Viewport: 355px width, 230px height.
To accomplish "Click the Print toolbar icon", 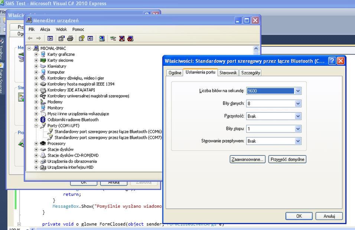I will click(x=70, y=38).
